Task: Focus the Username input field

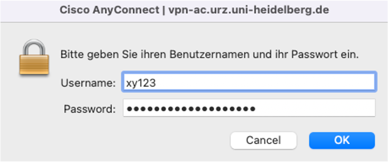Action: pos(249,82)
